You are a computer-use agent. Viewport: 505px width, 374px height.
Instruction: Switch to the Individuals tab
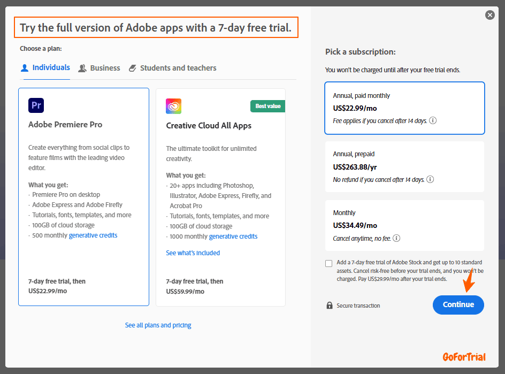[45, 68]
